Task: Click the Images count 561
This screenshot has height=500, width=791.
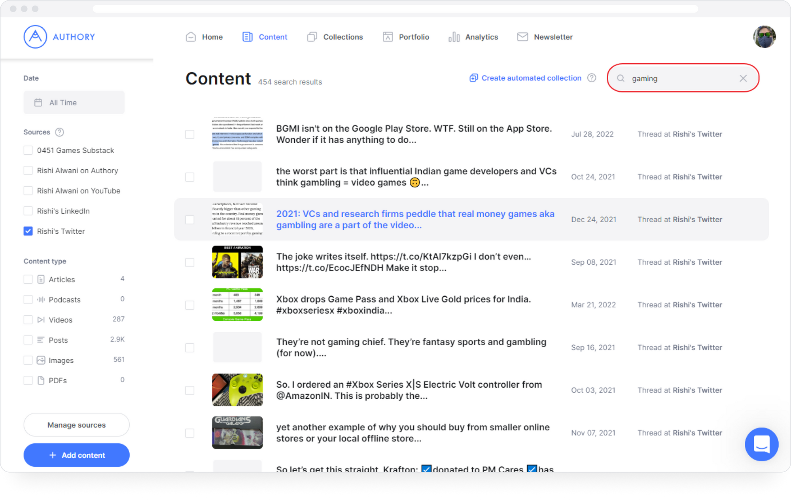Action: pyautogui.click(x=119, y=360)
